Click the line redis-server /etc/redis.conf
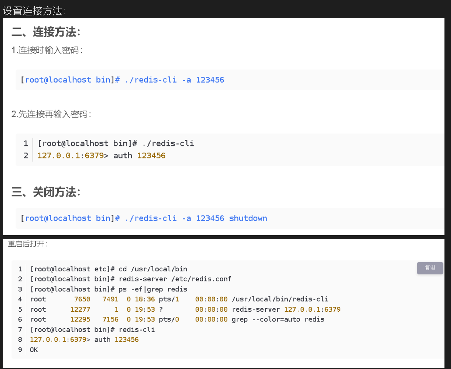 131,279
